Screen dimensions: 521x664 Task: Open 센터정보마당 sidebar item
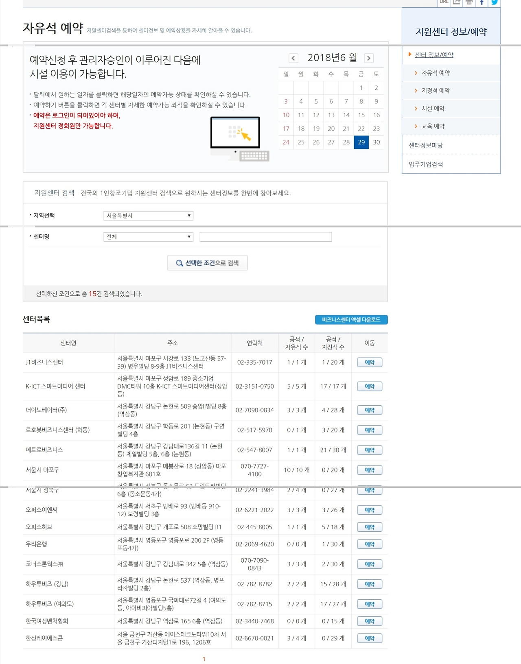coord(426,145)
